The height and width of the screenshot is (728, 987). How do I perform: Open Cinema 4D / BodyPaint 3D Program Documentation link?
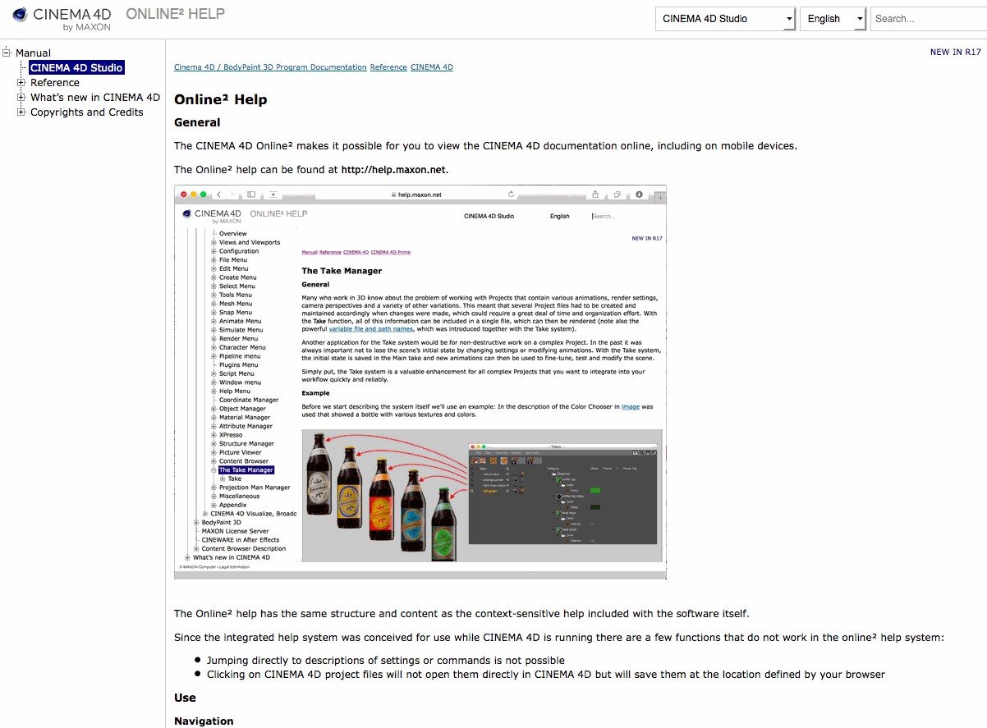point(270,67)
